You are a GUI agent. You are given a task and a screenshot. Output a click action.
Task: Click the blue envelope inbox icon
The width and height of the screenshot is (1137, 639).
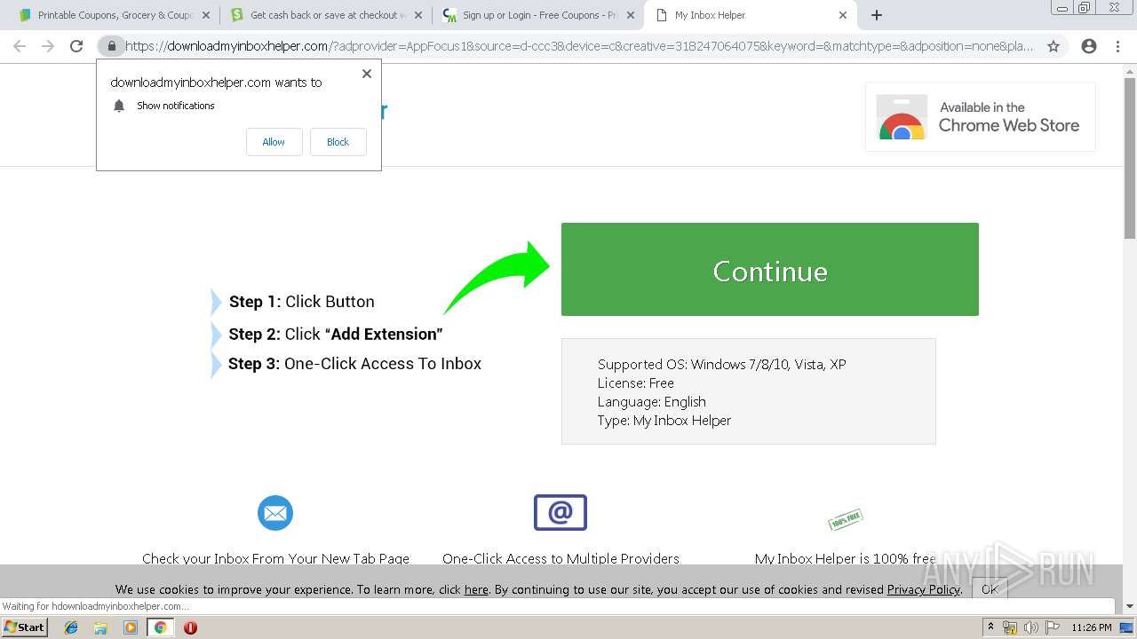pos(275,513)
